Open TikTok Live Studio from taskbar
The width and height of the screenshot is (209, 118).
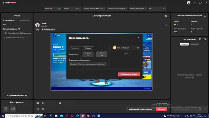(83, 116)
